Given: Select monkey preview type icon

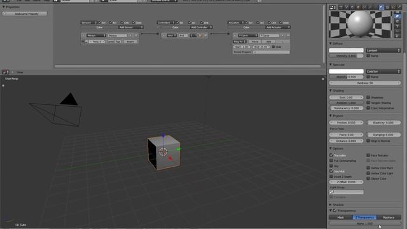Looking at the screenshot, I should pyautogui.click(x=397, y=26).
